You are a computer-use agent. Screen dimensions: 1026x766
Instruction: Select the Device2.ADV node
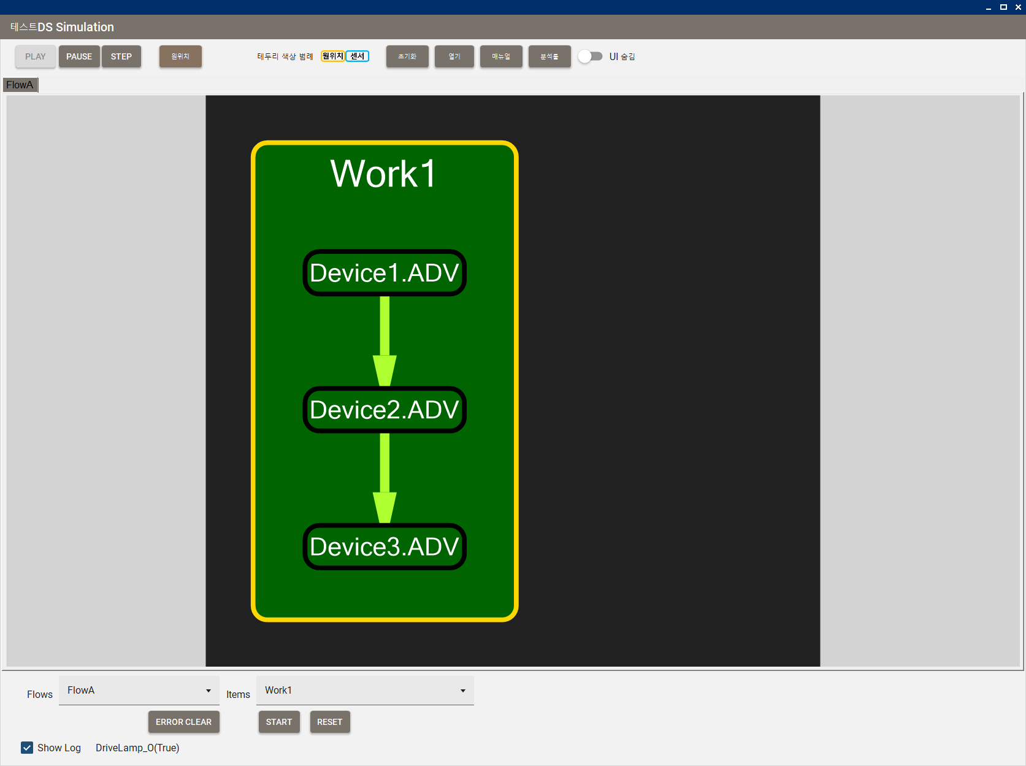tap(385, 410)
